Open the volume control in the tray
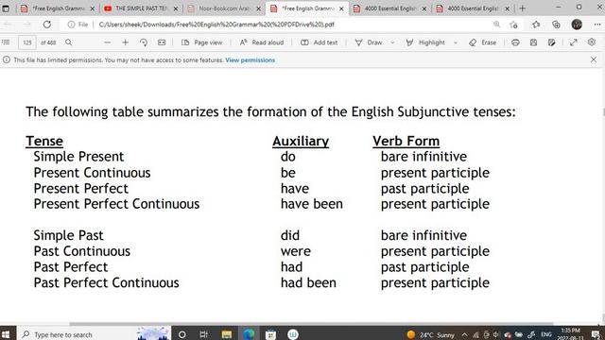This screenshot has width=605, height=340. (x=496, y=334)
